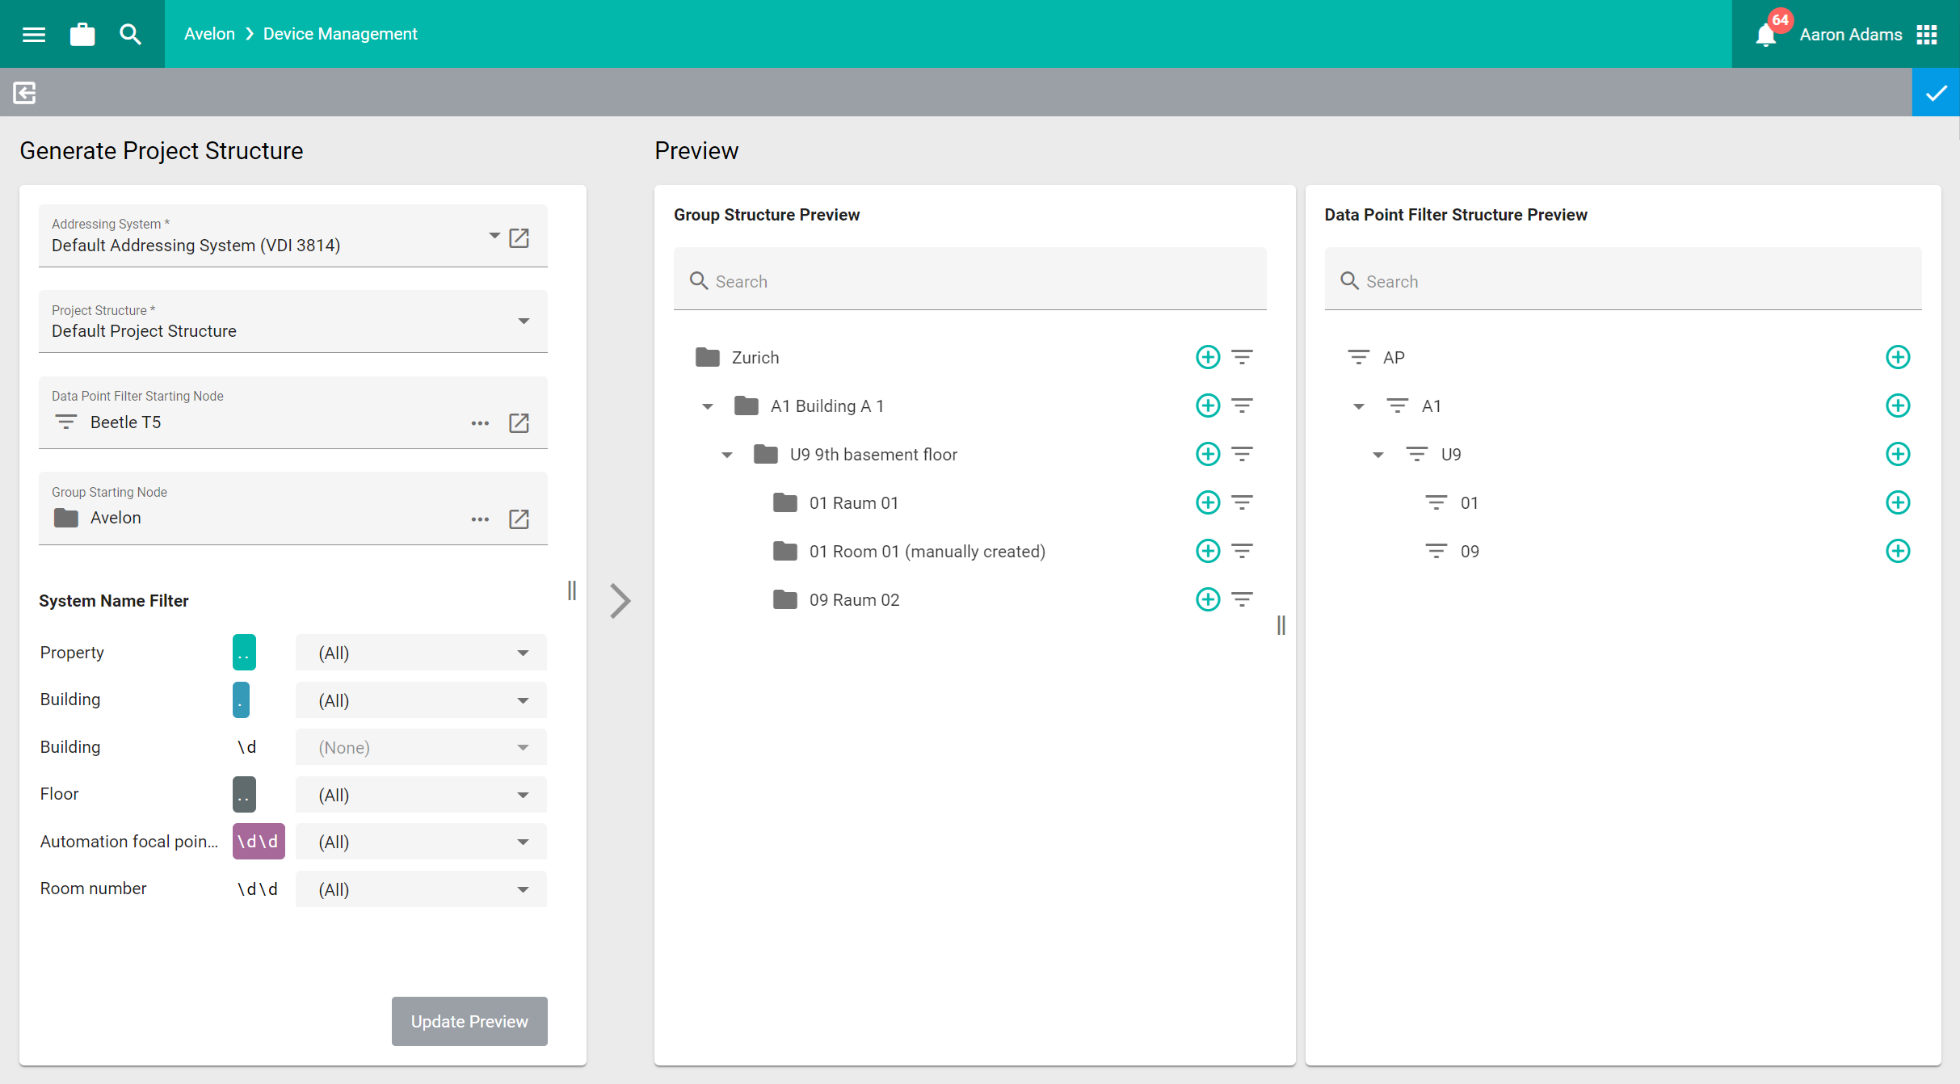Open Automation focal point dropdown

tap(421, 842)
